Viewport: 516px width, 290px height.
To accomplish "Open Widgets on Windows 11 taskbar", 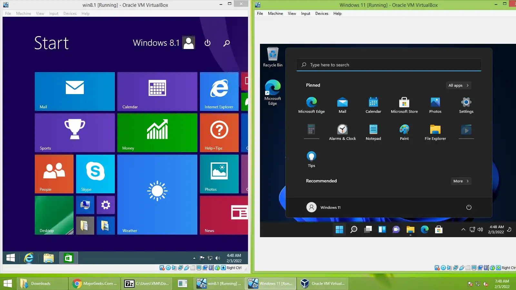I will click(382, 229).
